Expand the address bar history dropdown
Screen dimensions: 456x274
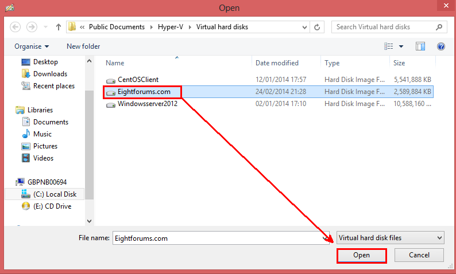click(304, 27)
